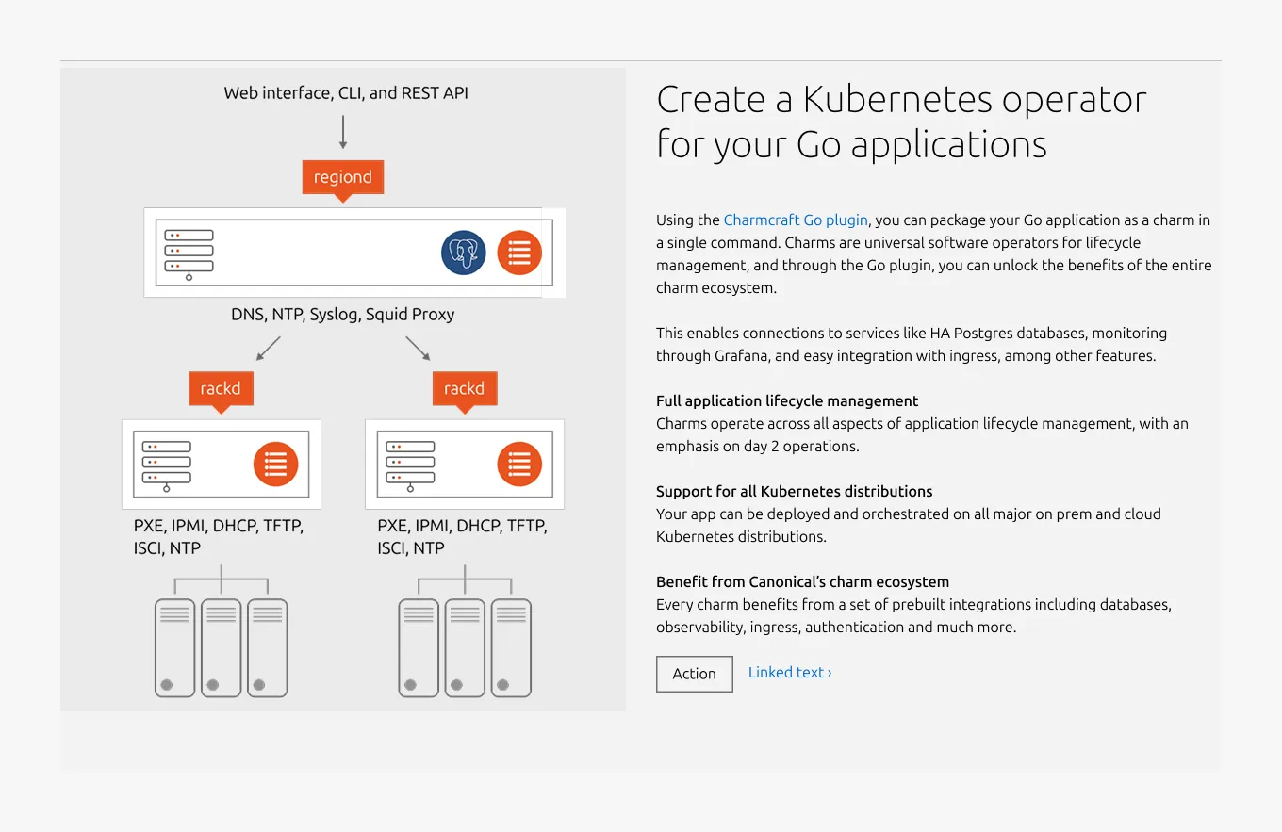The image size is (1282, 832).
Task: Follow the Charmcraft Go plugin link
Action: [x=796, y=220]
